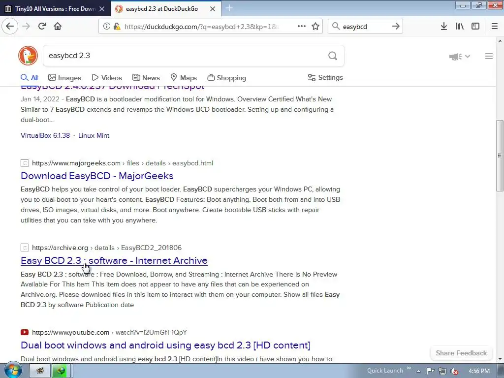Click the archive.org result URL
This screenshot has width=504, height=378.
(107, 248)
